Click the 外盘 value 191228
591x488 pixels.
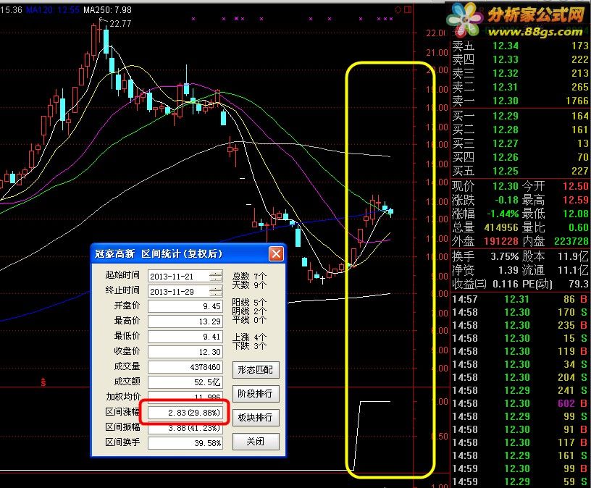[x=501, y=241]
